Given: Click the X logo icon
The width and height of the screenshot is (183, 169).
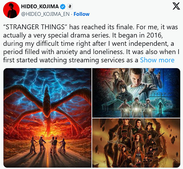Looking at the screenshot, I should [x=176, y=6].
